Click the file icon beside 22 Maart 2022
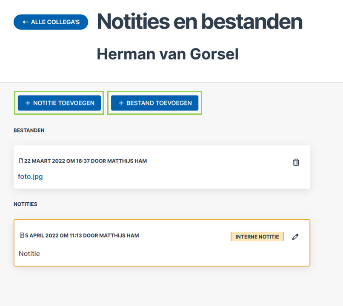This screenshot has height=306, width=343. pyautogui.click(x=21, y=161)
